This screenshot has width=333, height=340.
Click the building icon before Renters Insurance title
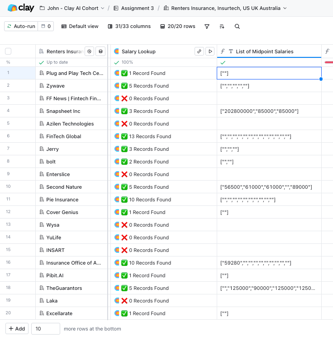[166, 8]
